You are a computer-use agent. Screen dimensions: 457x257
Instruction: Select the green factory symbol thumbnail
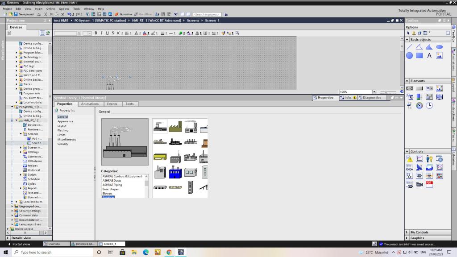[175, 127]
